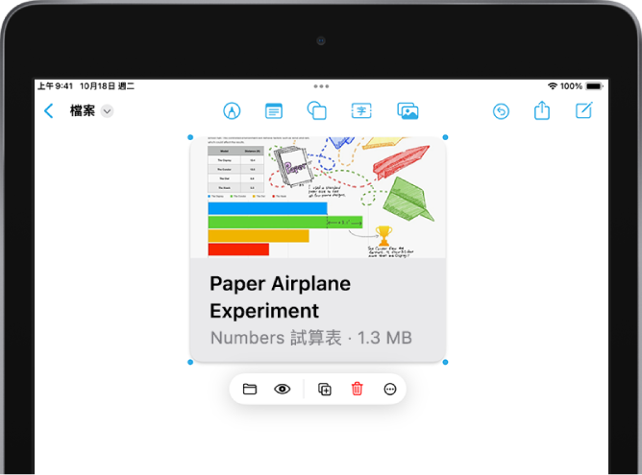Open the photos and media inserter
This screenshot has width=642, height=475.
pos(407,111)
